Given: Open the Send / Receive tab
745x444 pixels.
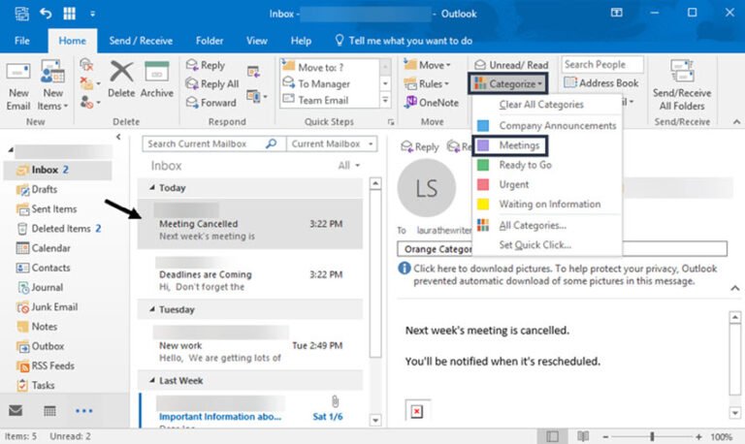Looking at the screenshot, I should coord(141,41).
